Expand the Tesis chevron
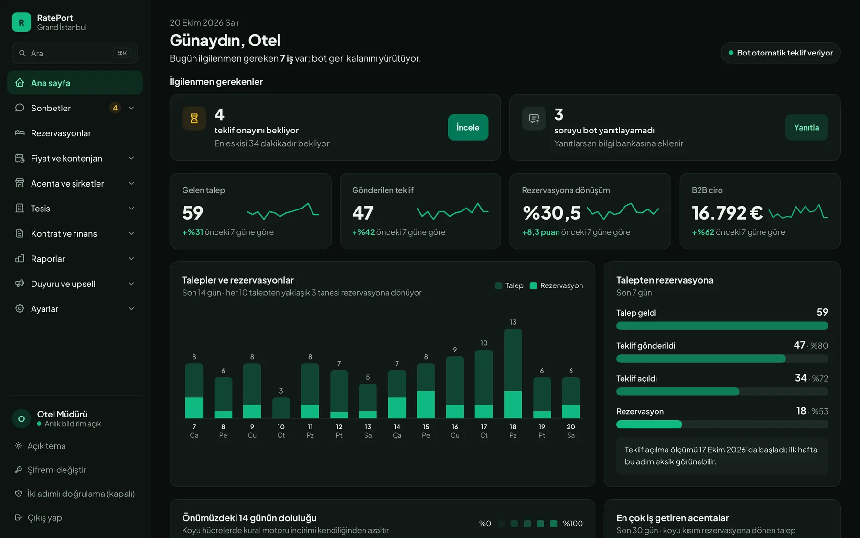860x538 pixels. point(131,208)
